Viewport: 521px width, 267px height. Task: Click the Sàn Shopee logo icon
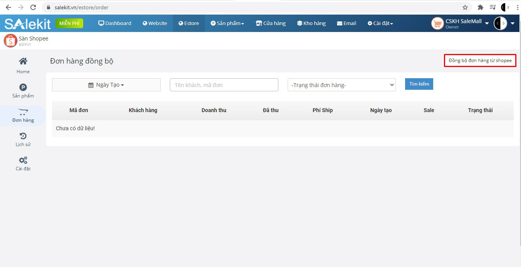[x=10, y=40]
